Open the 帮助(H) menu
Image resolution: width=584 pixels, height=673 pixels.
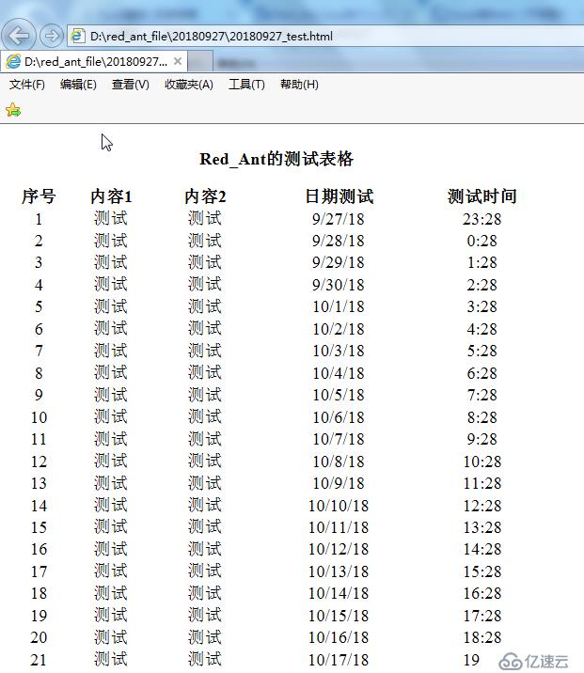click(299, 85)
